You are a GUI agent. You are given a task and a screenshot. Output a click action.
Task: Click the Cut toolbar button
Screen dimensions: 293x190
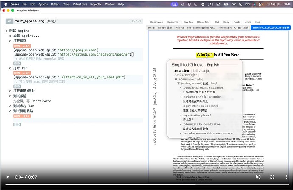click(217, 22)
